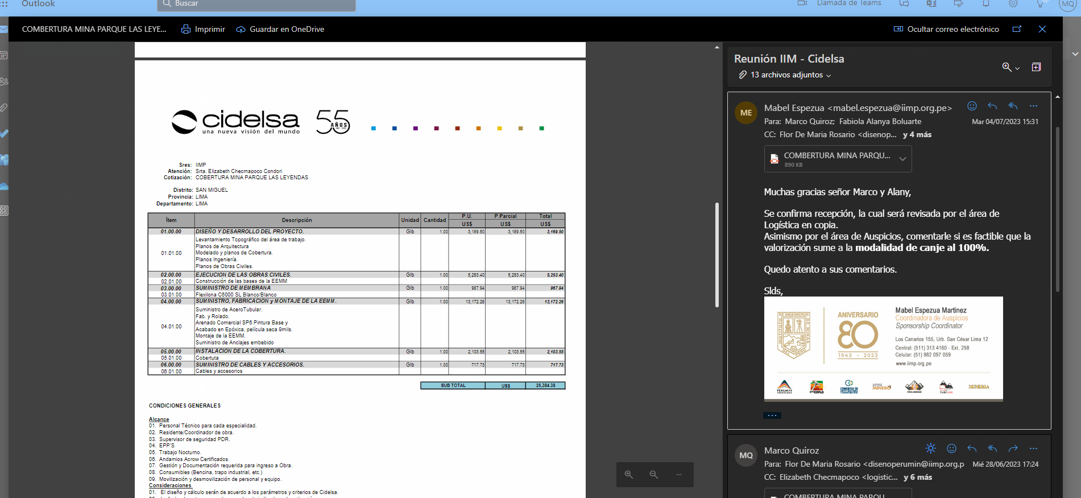1081x498 pixels.
Task: Open more actions for Mabel Espezua's message
Action: click(x=1033, y=106)
